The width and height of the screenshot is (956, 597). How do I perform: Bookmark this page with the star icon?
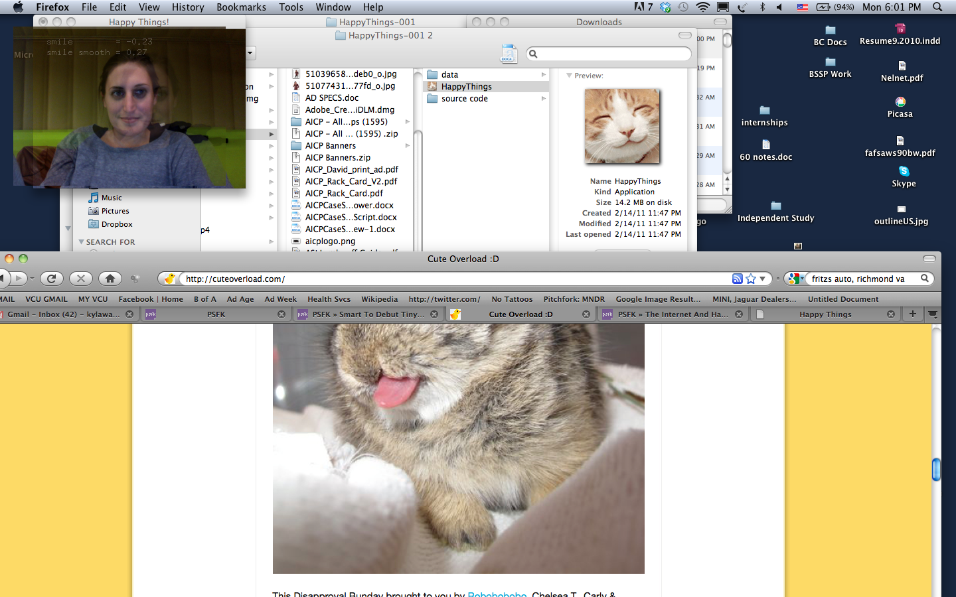click(x=751, y=279)
